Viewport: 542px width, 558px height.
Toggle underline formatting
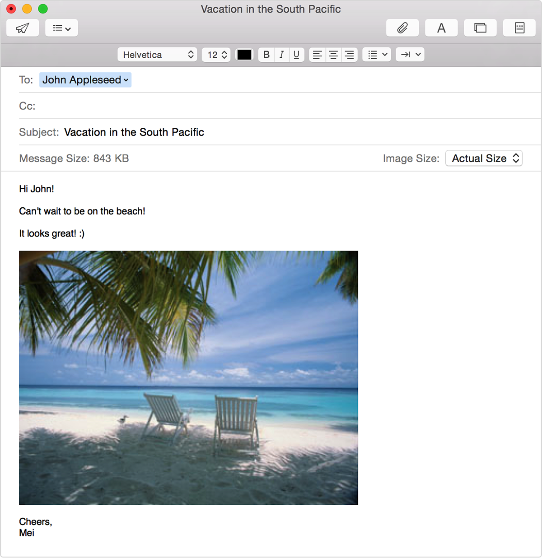click(296, 55)
